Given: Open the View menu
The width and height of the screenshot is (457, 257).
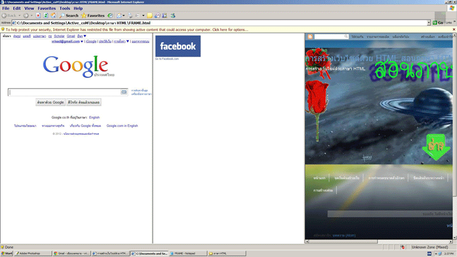Looking at the screenshot, I should pyautogui.click(x=29, y=9).
